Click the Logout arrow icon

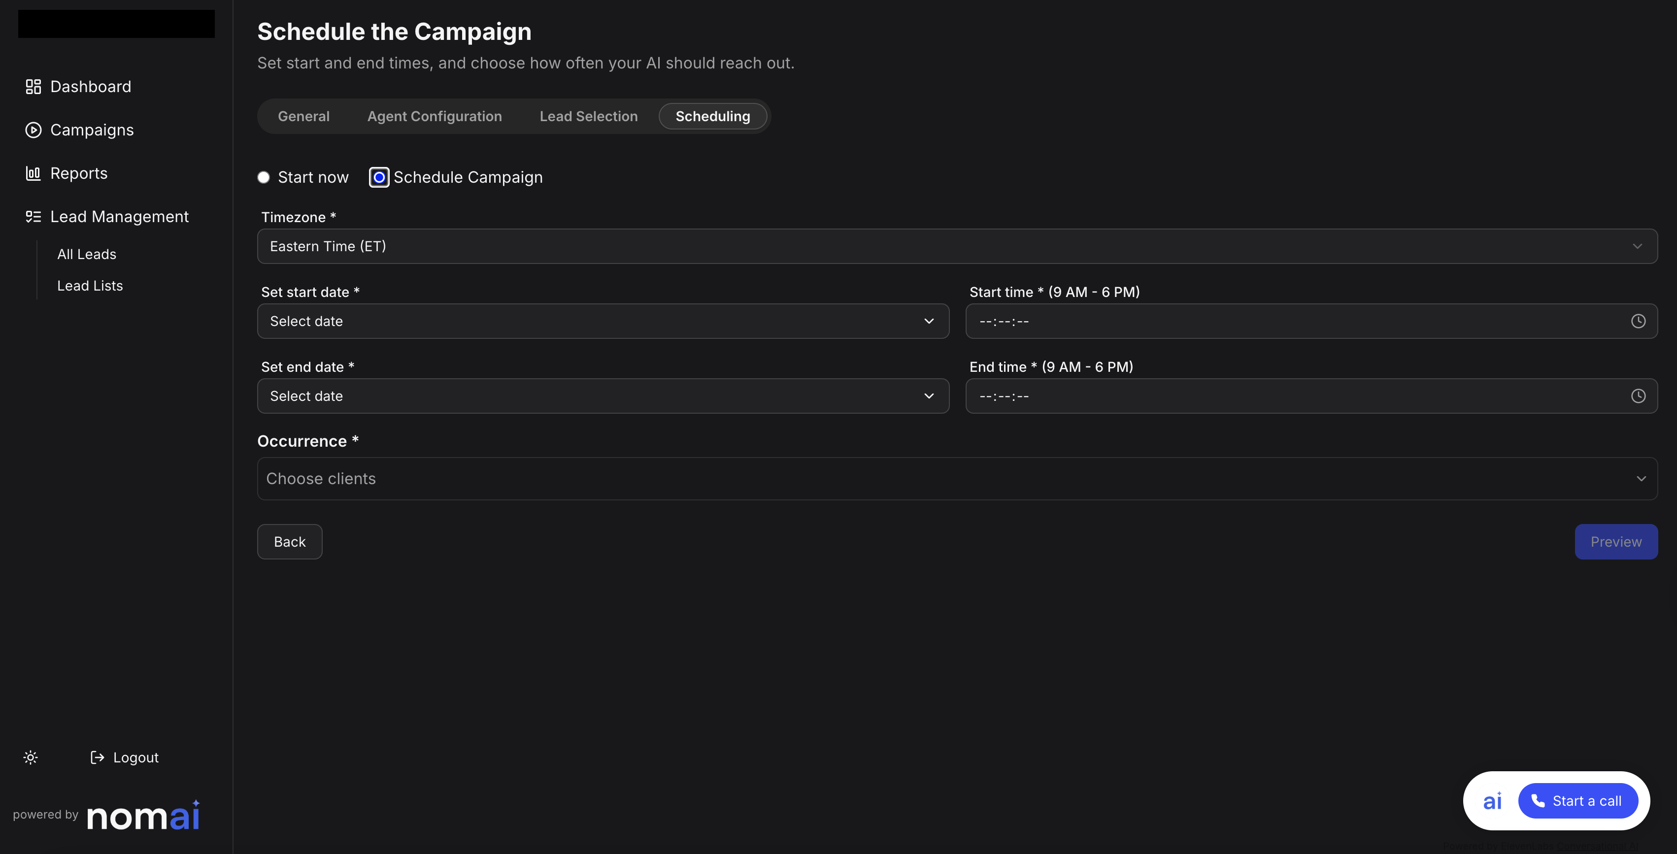[x=98, y=757]
